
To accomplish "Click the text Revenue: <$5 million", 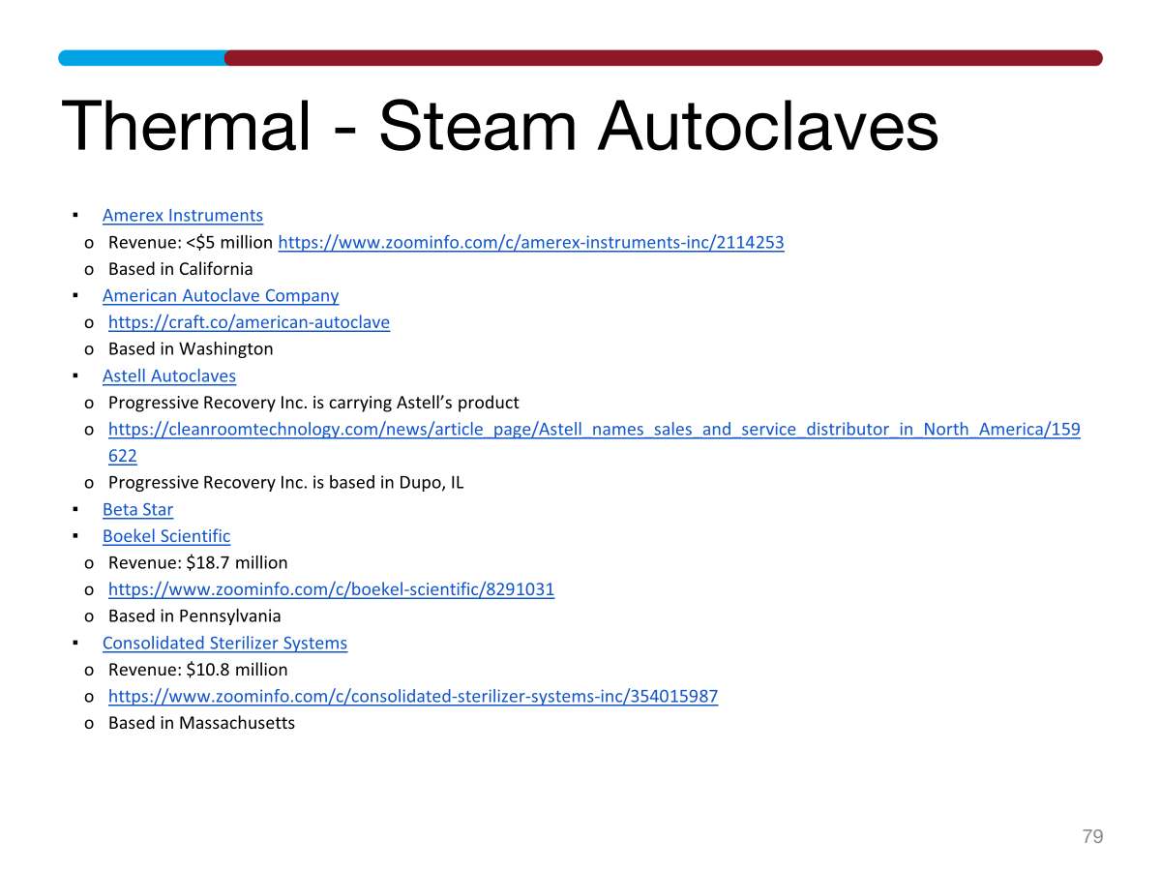I will click(191, 242).
